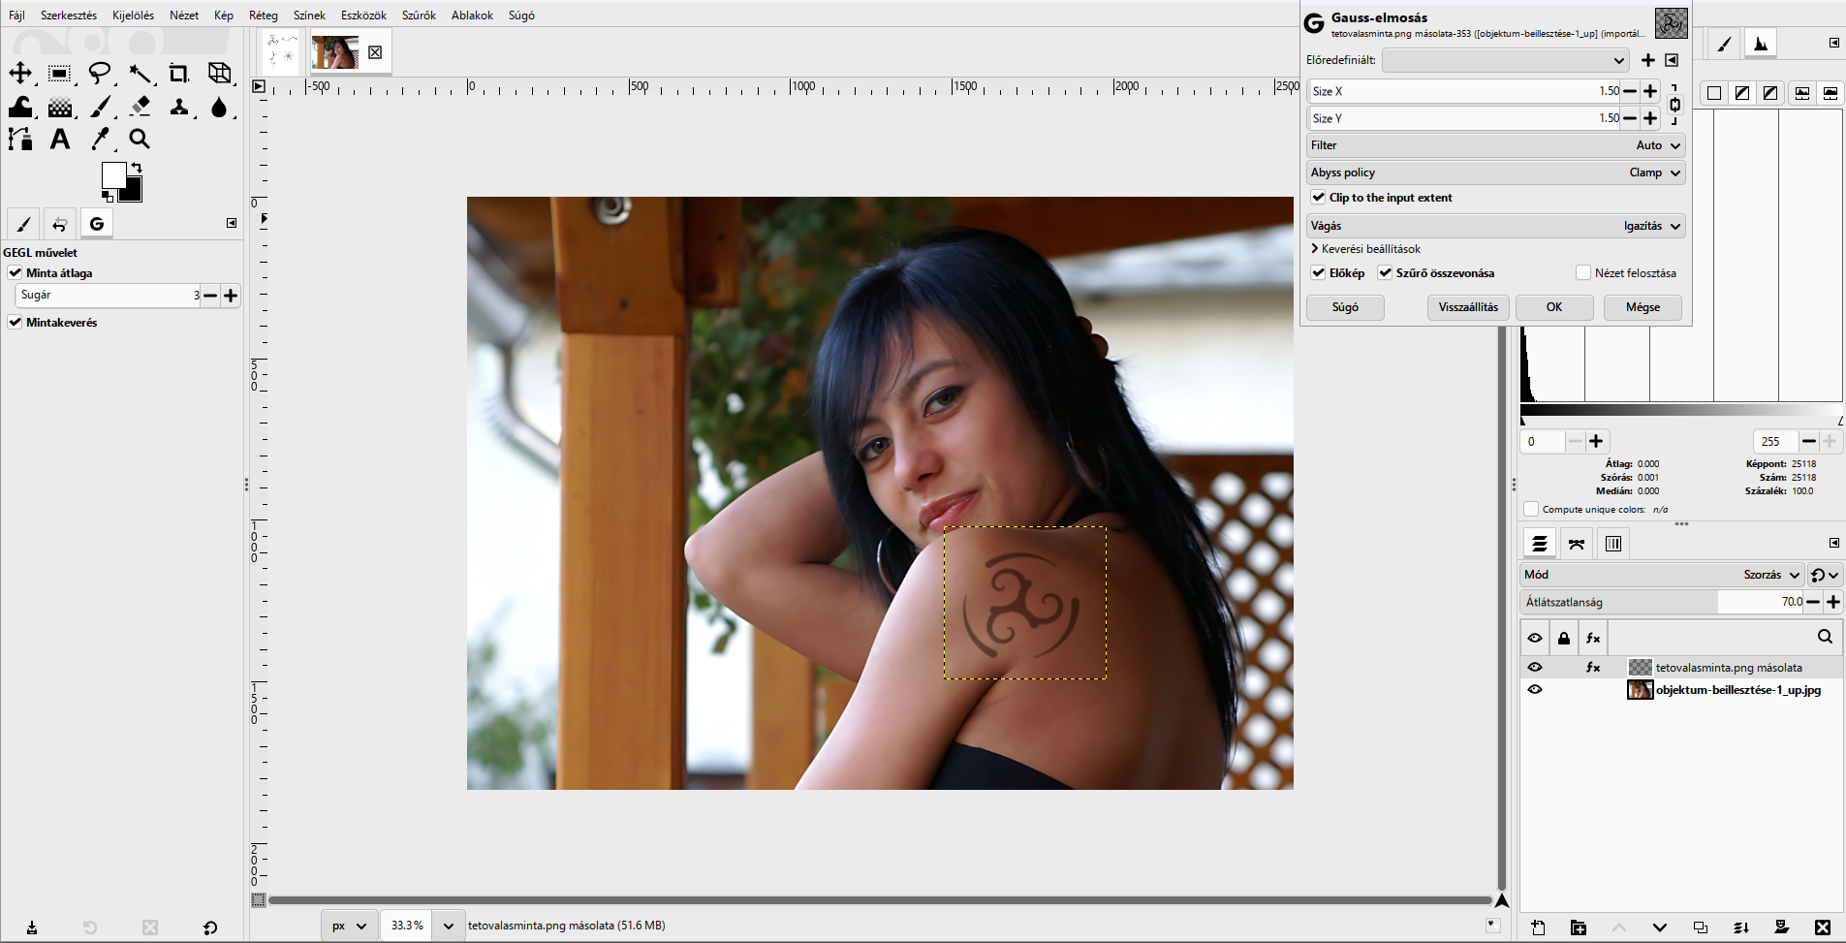
Task: Select the Color Picker eyedropper tool
Action: coord(100,140)
